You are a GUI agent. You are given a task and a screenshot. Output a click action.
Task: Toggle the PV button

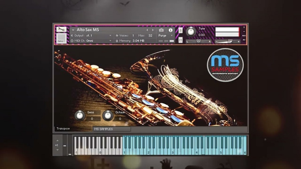(x=244, y=40)
